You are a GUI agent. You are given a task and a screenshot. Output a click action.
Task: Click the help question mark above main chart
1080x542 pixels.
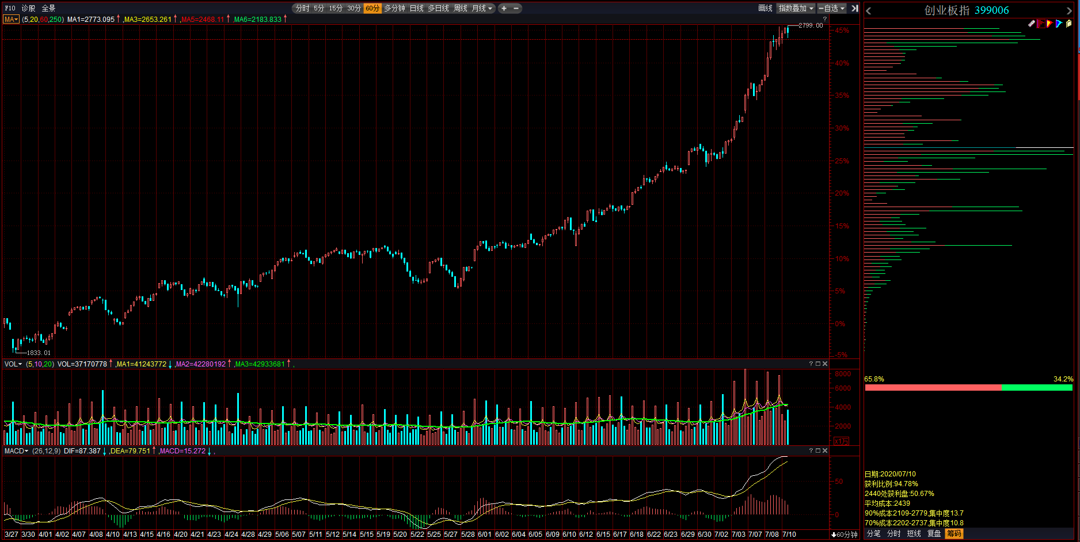click(x=825, y=19)
